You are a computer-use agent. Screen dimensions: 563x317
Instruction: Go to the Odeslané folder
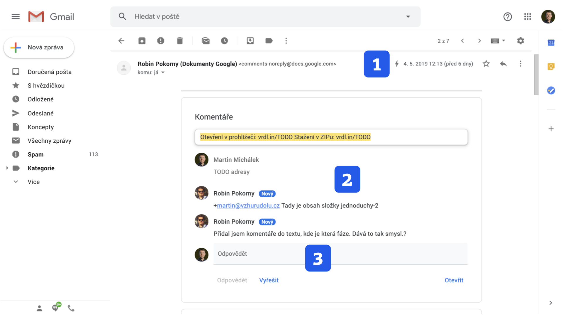(x=40, y=113)
